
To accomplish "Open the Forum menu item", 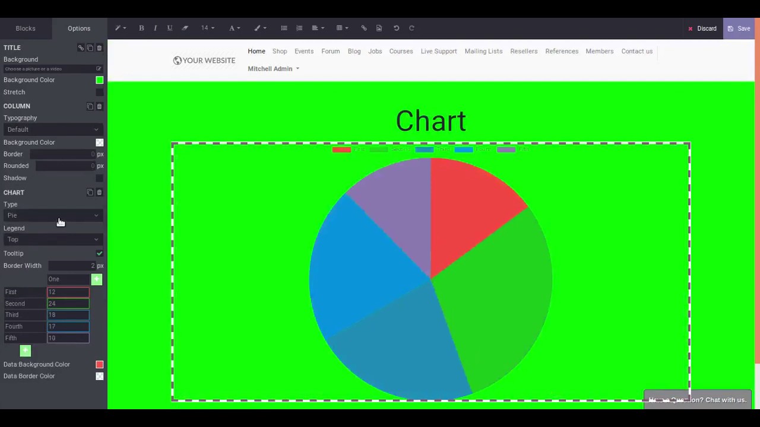I will click(331, 51).
